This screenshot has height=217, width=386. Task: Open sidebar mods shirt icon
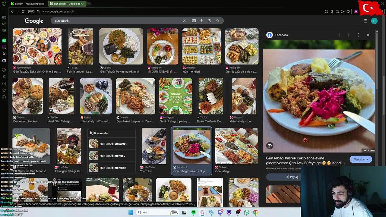[4, 90]
